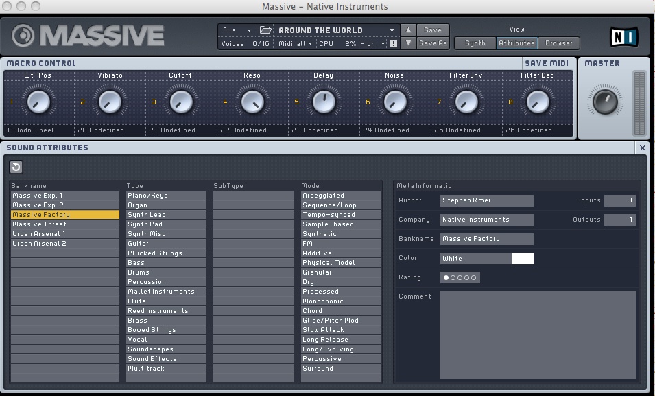Toggle the Glide/Pitch Mod mode

pos(341,321)
